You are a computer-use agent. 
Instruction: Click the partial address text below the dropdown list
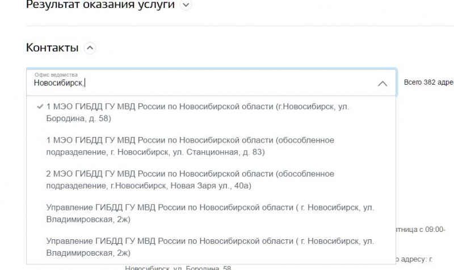(178, 267)
